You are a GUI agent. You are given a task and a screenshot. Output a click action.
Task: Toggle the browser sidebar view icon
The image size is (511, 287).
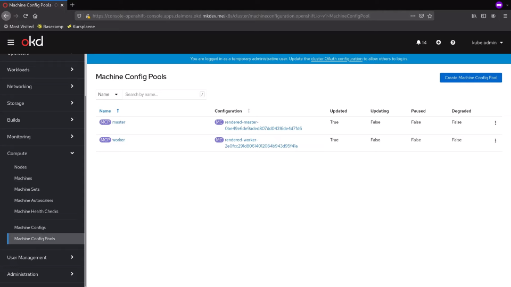coord(484,15)
